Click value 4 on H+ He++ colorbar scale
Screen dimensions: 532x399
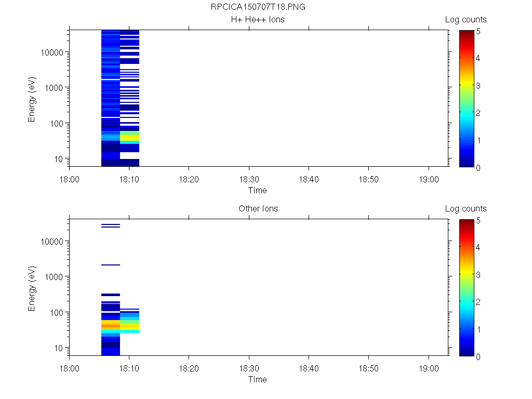pos(478,58)
